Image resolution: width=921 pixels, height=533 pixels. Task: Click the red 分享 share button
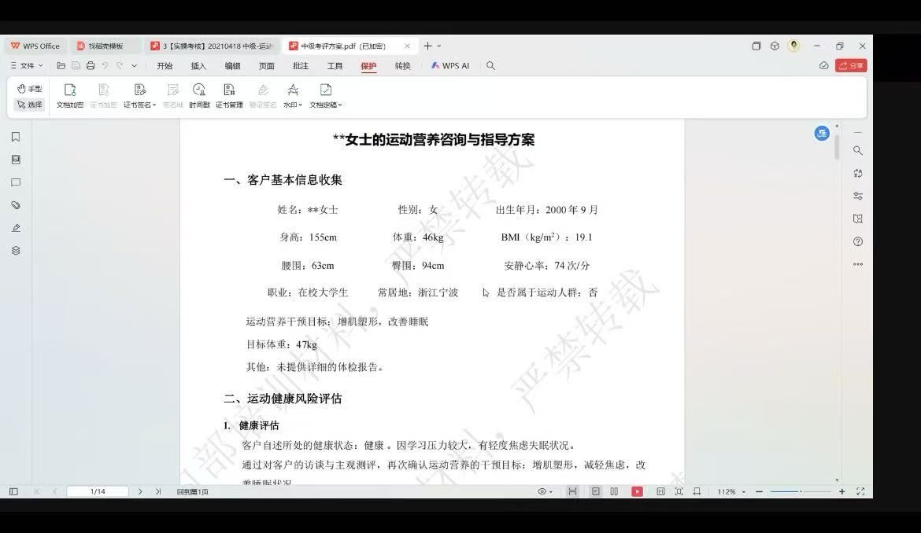851,66
